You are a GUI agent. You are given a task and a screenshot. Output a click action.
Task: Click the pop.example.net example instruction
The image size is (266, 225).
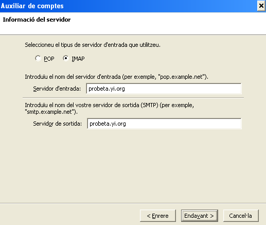[116, 77]
